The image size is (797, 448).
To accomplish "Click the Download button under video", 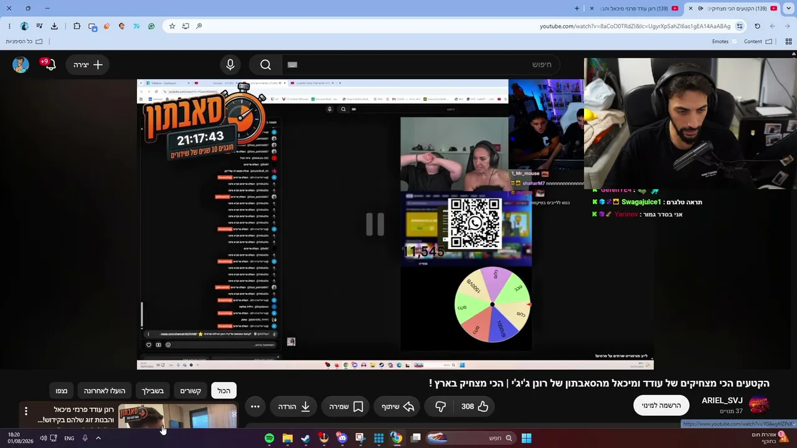I will click(294, 406).
